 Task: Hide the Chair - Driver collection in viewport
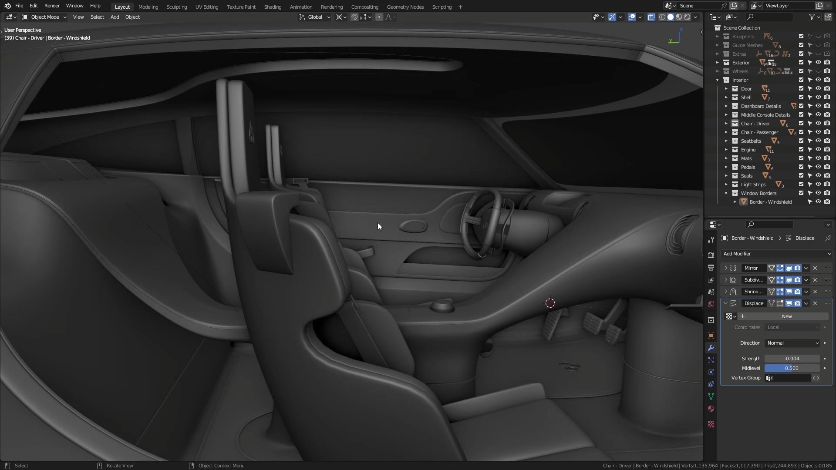pos(818,124)
